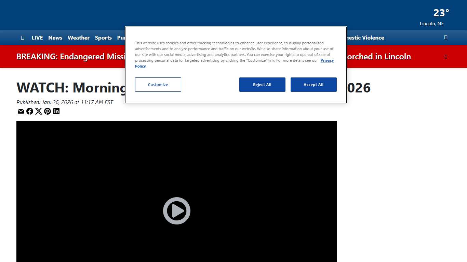Click the icon right of Domestic Violence
Screen dimensions: 467x262
coord(445,38)
